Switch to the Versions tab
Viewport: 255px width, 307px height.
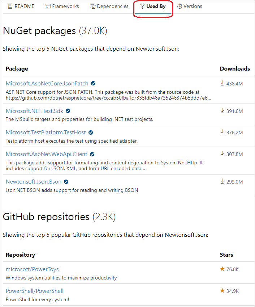tap(193, 6)
